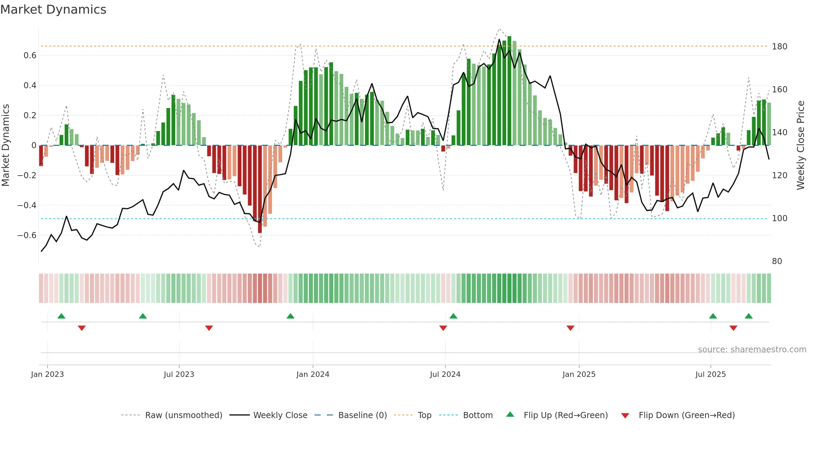Click the red flip-down marker just before Jul 2024
Viewport: 818px width, 460px height.
pyautogui.click(x=443, y=328)
